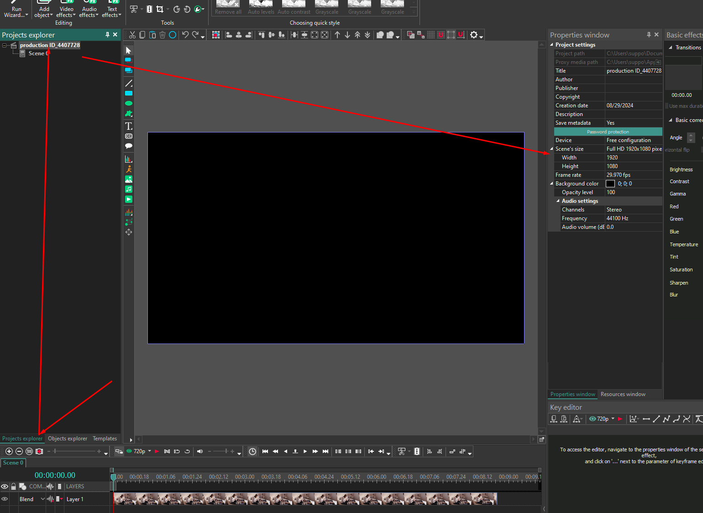Toggle the lock icon in layers header

(14, 487)
